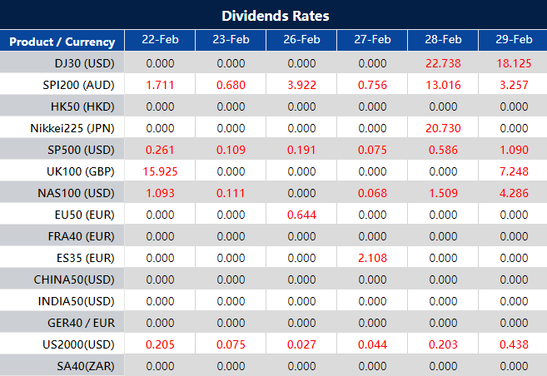Select the 26-Feb column header
Viewport: 547px width, 376px height.
(301, 40)
